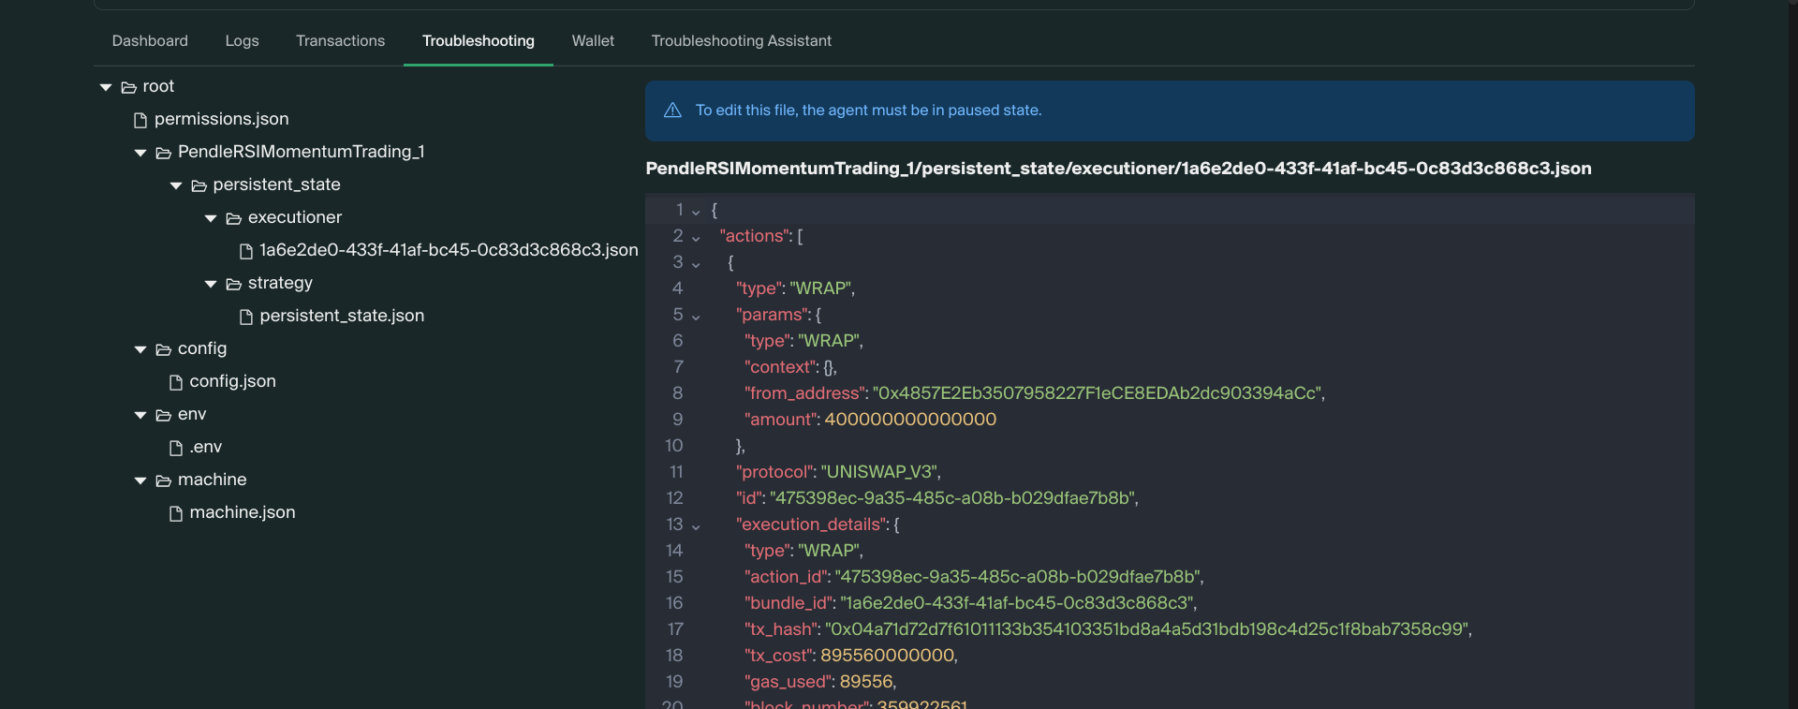Click the "protocol" value "UNISWAP_V3"

(878, 472)
